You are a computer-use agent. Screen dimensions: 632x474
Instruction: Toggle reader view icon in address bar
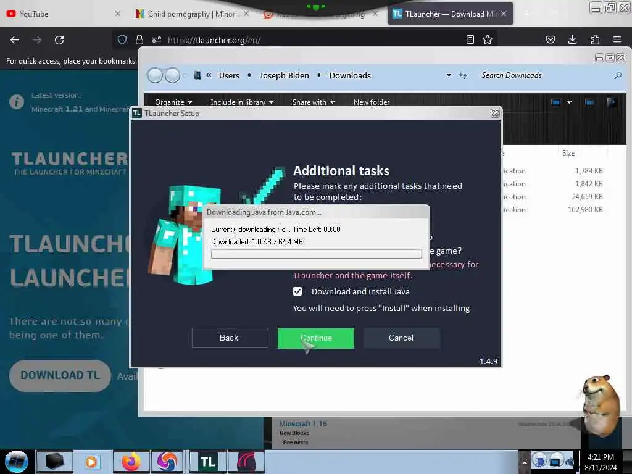[x=470, y=39]
